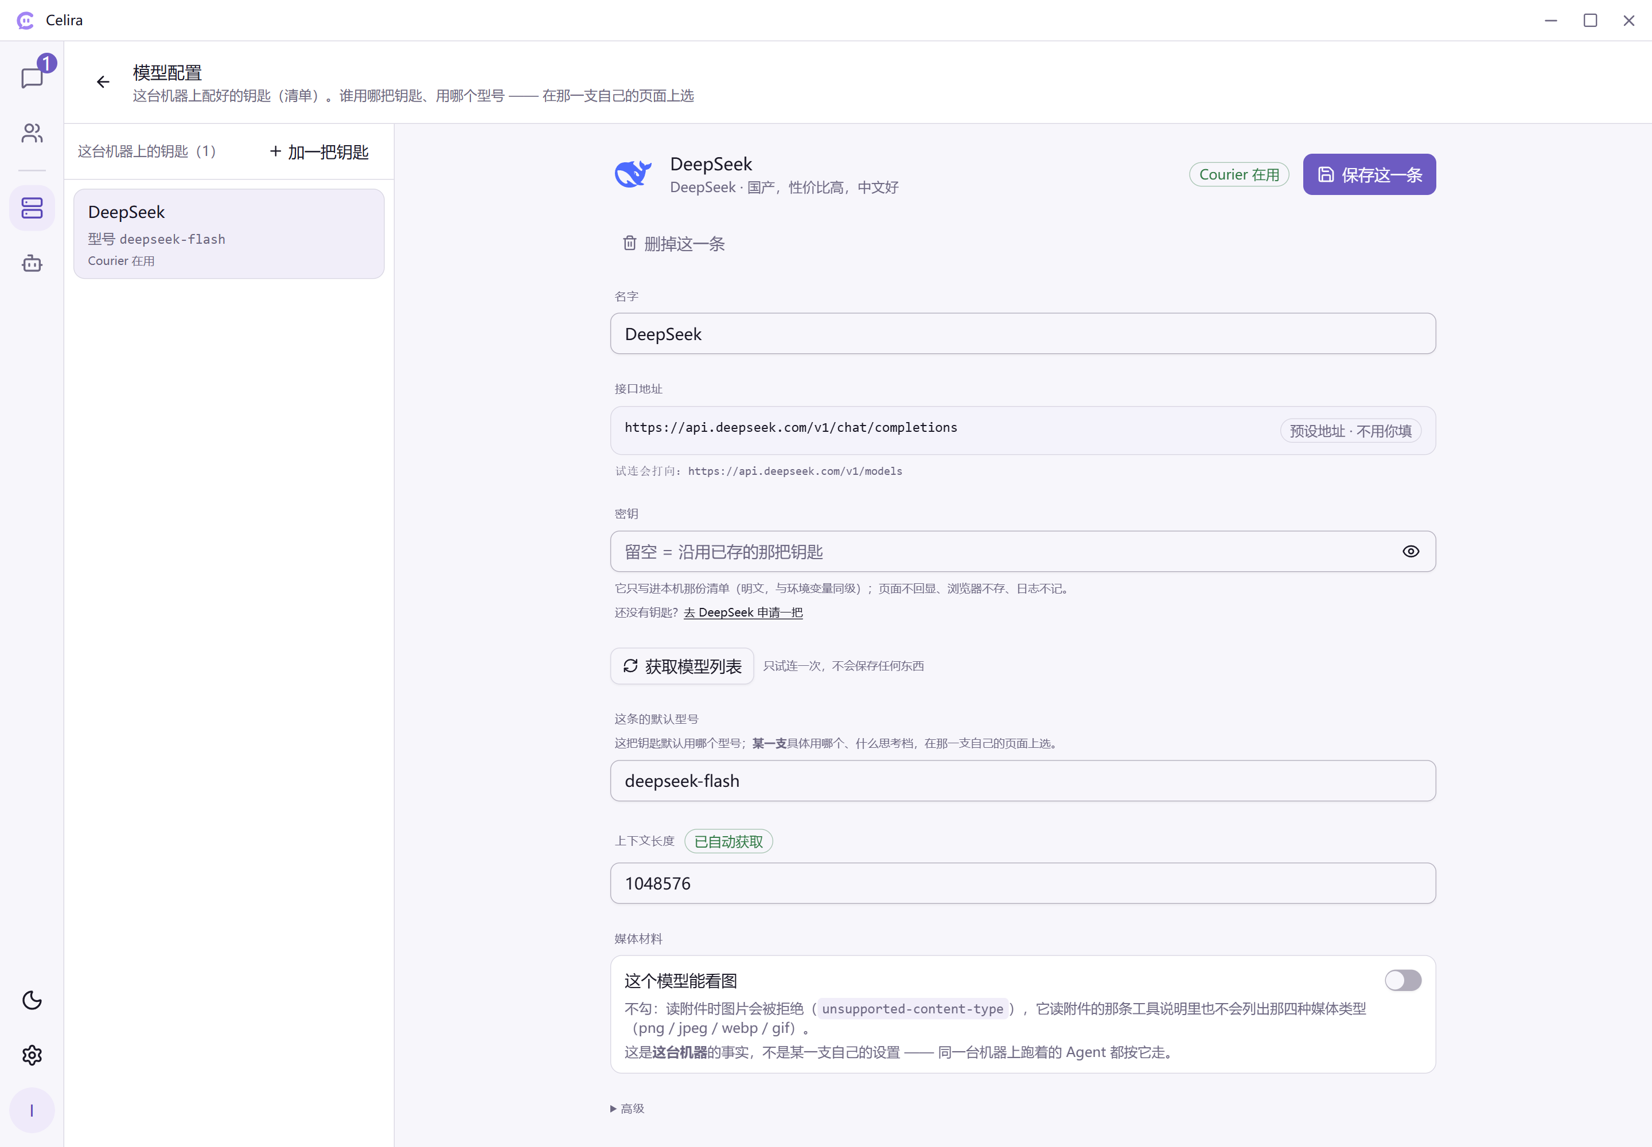Open the chat icon with badge 1
The height and width of the screenshot is (1147, 1652).
(32, 76)
